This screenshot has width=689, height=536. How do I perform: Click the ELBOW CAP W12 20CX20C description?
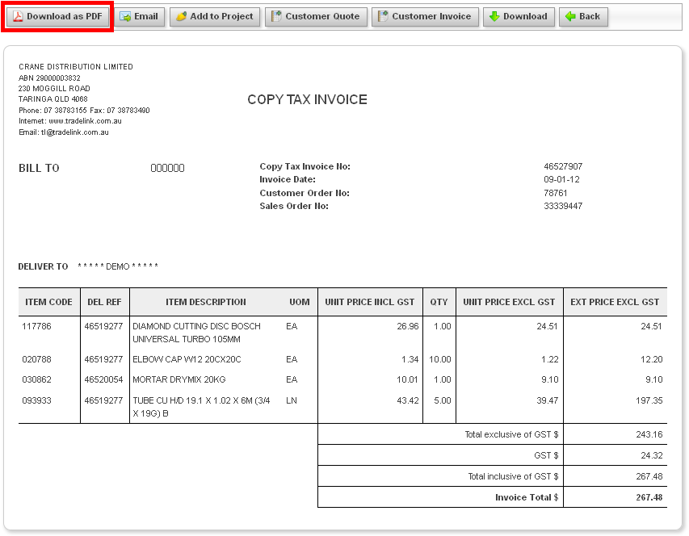187,359
